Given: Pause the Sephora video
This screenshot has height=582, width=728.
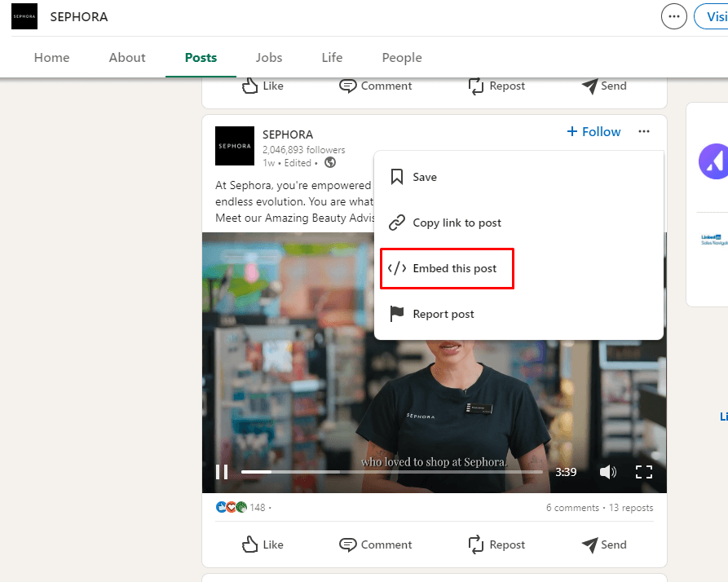Looking at the screenshot, I should click(x=222, y=472).
